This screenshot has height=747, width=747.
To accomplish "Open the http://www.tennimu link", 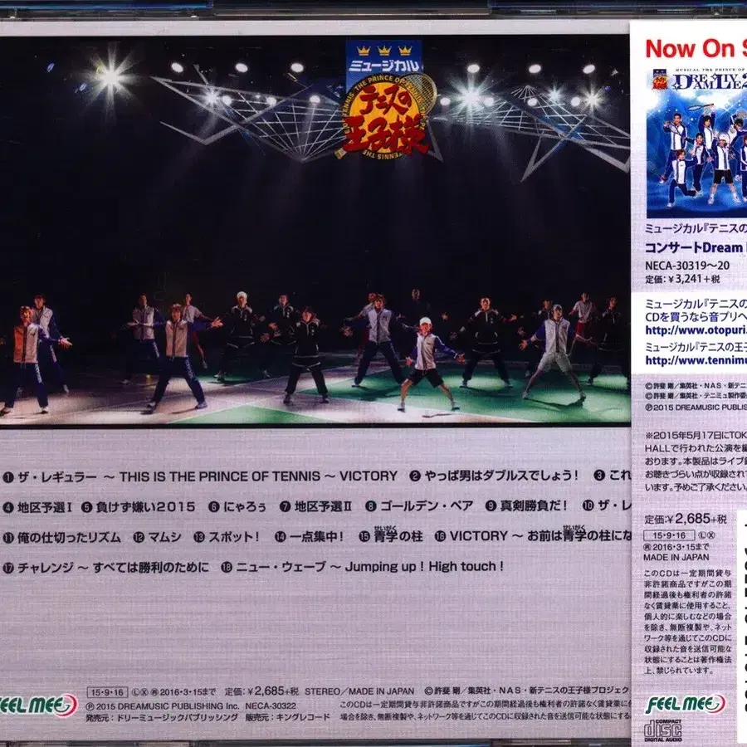I will click(696, 361).
